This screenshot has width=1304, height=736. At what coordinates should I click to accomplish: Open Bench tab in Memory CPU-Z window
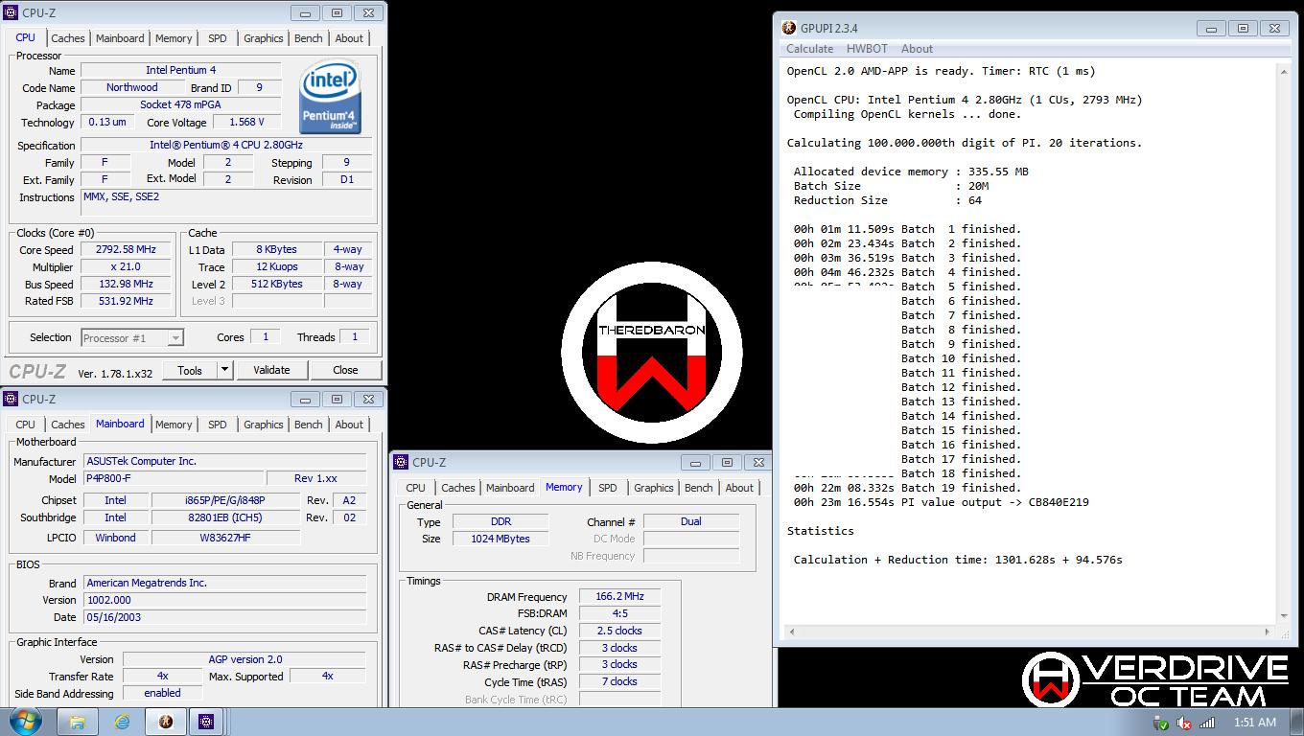[699, 488]
